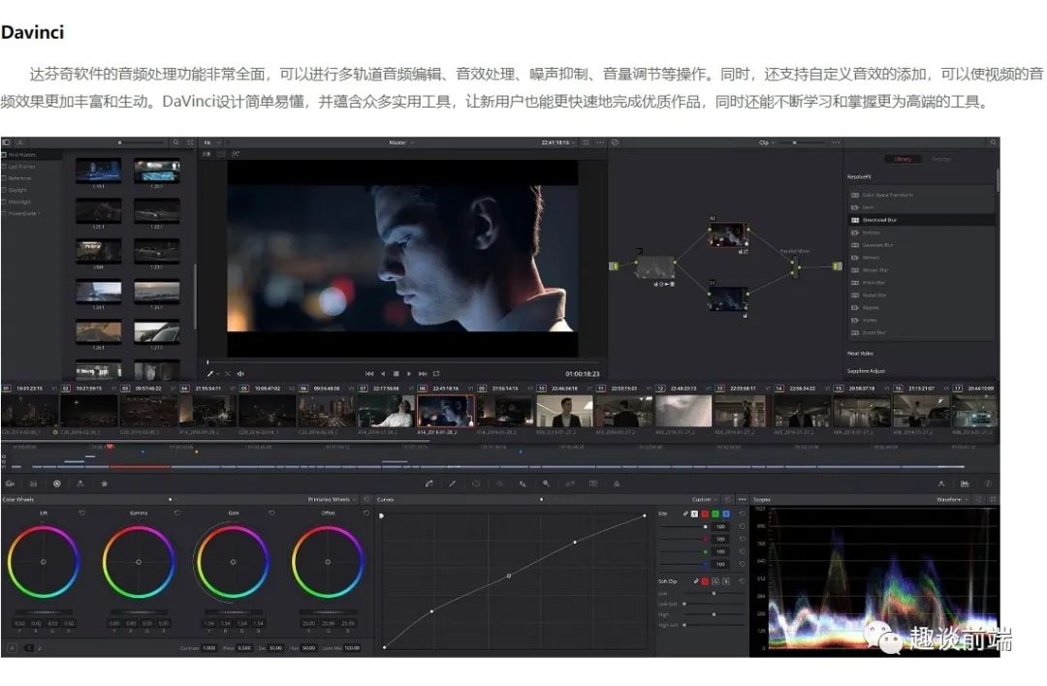Expand the viewer to full size icon
The width and height of the screenshot is (1047, 686).
click(x=587, y=142)
